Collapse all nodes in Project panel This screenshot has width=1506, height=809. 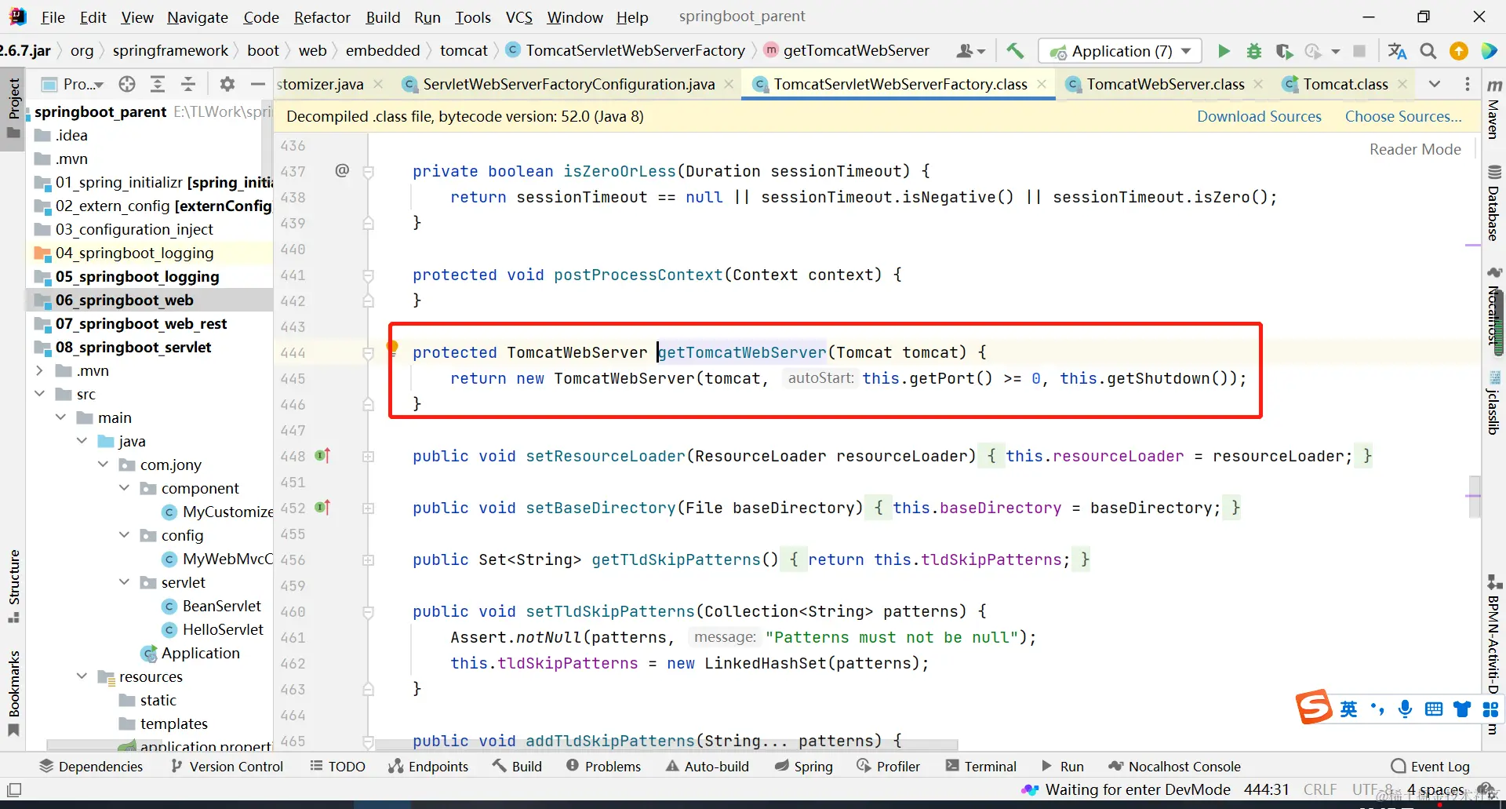pyautogui.click(x=188, y=84)
